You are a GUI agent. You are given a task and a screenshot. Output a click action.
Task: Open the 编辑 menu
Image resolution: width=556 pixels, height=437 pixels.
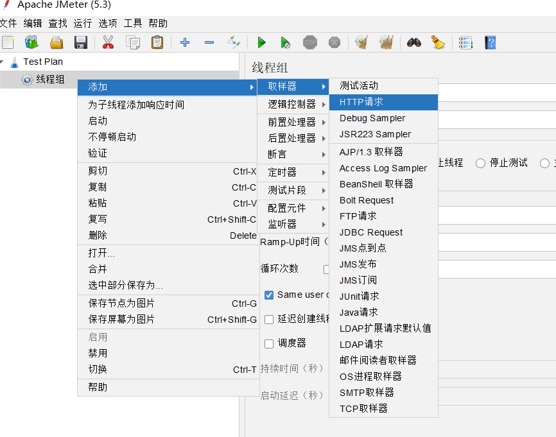[x=33, y=24]
